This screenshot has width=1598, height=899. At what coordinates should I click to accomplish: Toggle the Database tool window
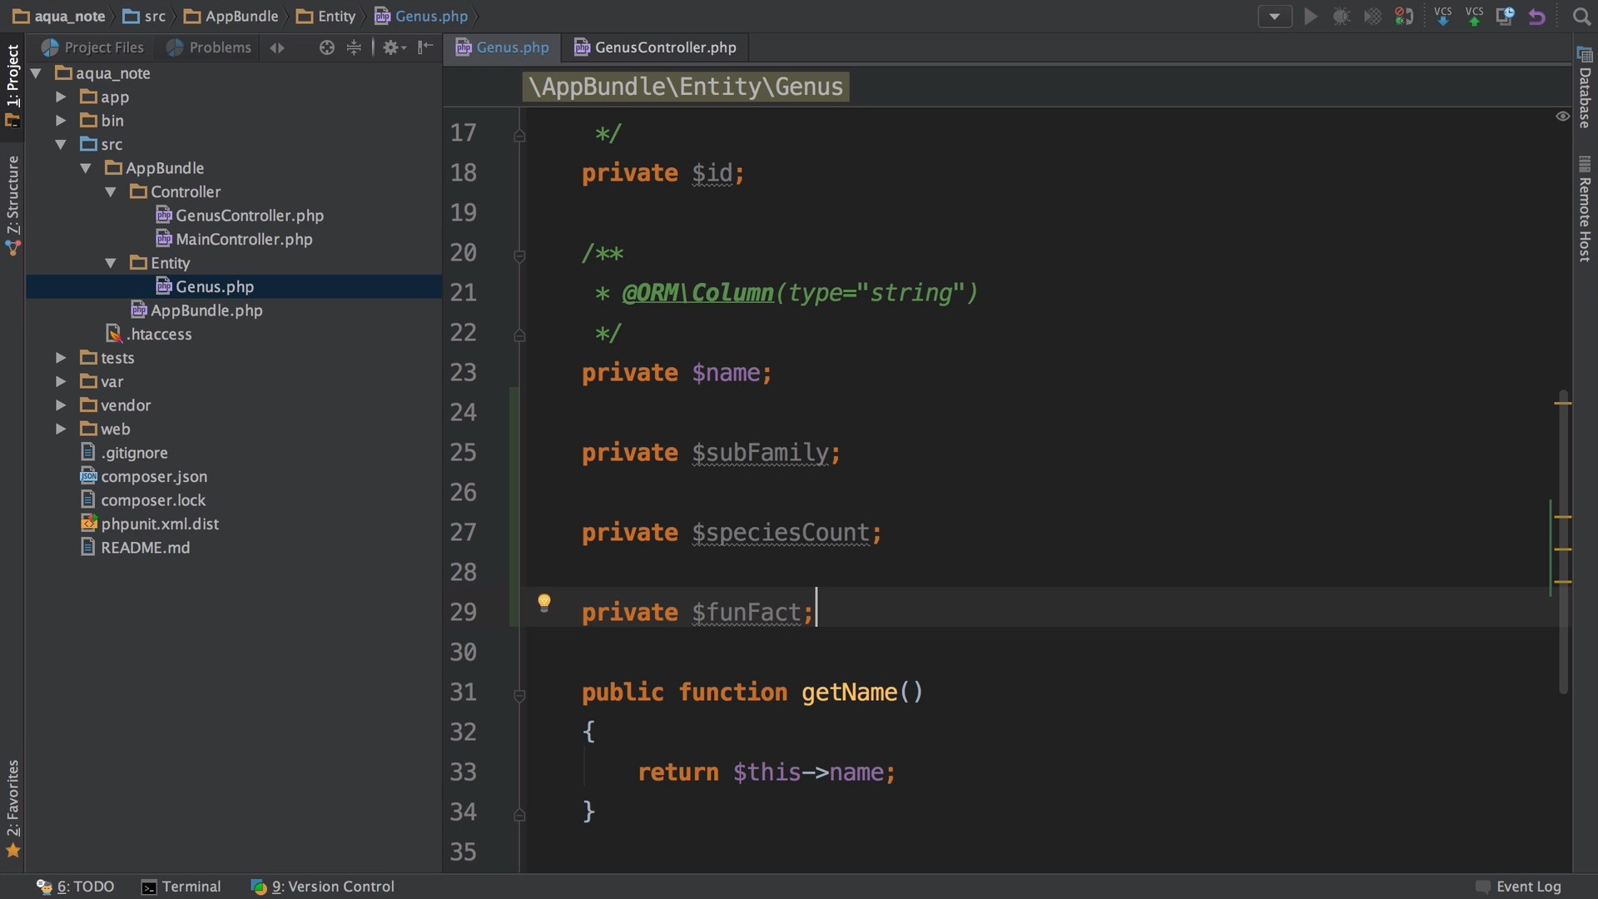pyautogui.click(x=1585, y=88)
